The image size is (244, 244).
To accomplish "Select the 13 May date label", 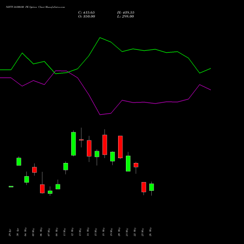I will tap(80, 232).
